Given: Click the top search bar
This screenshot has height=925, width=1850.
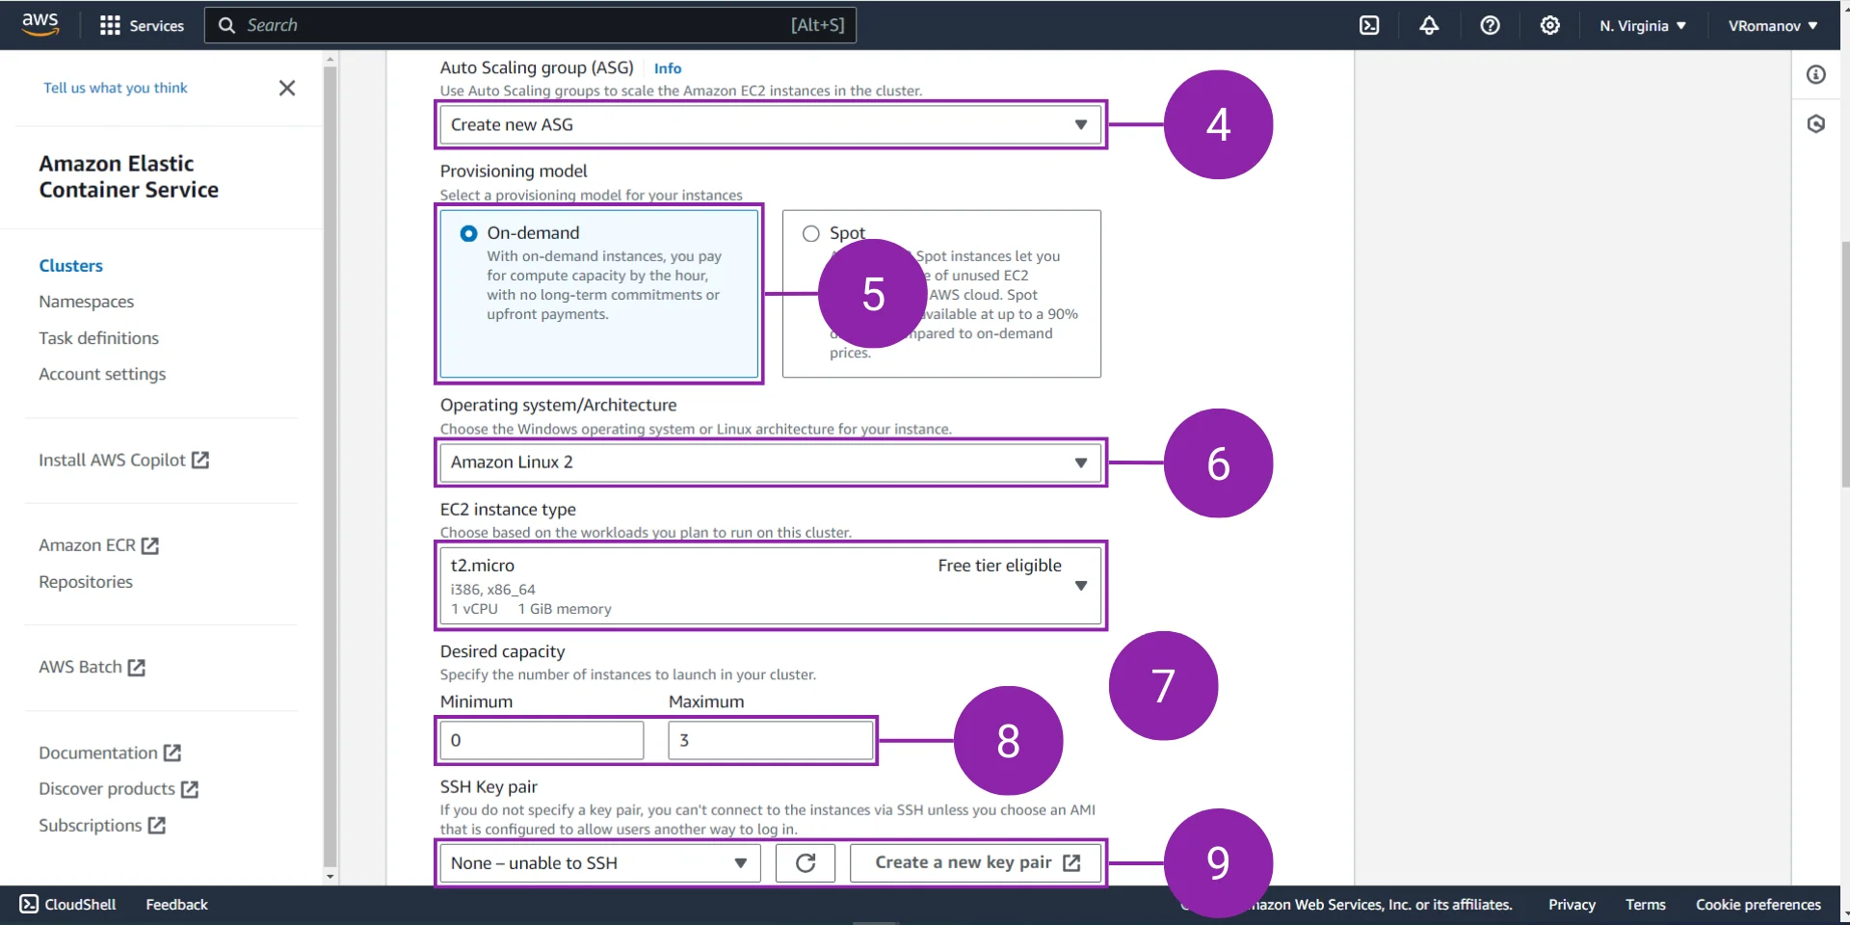Looking at the screenshot, I should (530, 25).
